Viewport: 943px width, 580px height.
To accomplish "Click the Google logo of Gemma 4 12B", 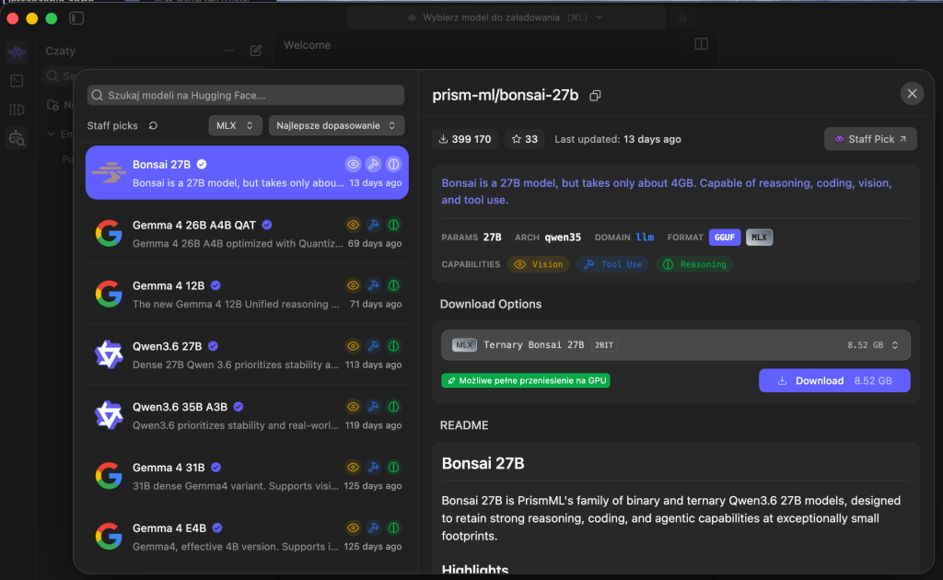I will 109,294.
